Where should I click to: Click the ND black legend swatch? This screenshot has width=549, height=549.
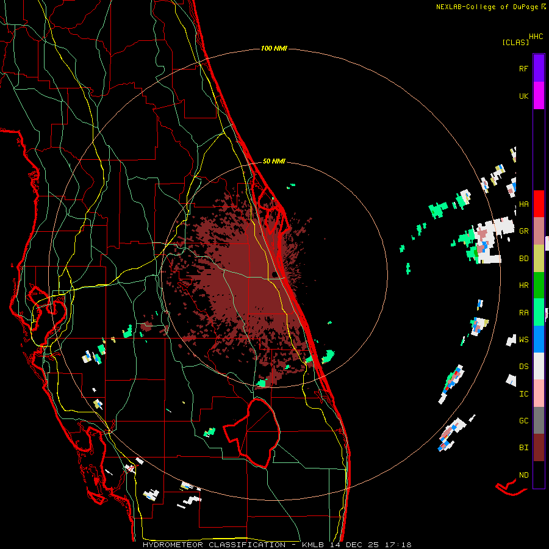[x=539, y=475]
